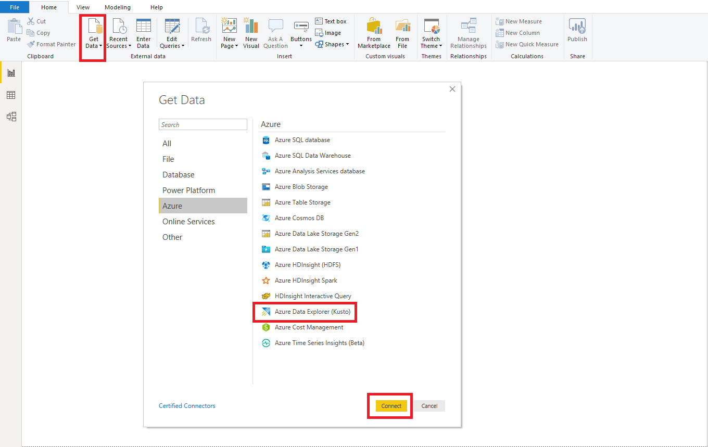Open the Shapes dropdown
Screen dimensions: 708x447
pyautogui.click(x=332, y=44)
